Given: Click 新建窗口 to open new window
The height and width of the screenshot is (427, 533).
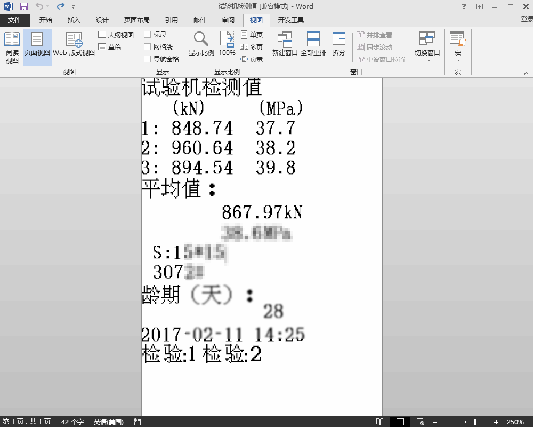Looking at the screenshot, I should click(285, 44).
